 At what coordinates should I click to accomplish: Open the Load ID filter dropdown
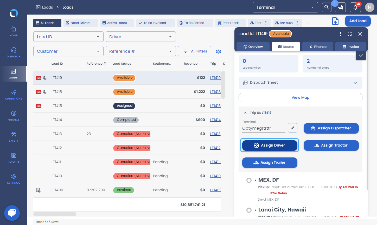point(68,37)
